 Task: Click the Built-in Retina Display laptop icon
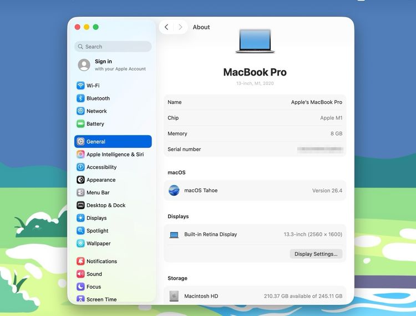pyautogui.click(x=174, y=235)
